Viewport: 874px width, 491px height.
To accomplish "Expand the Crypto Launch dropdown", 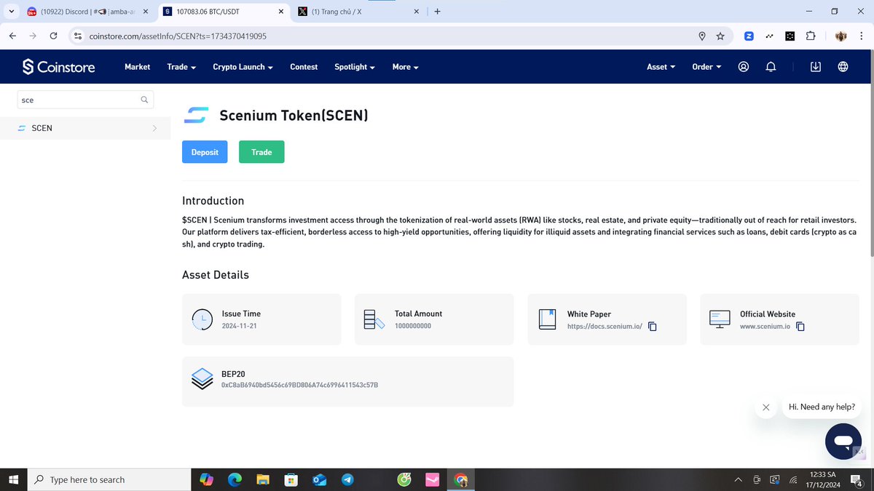I will [x=243, y=67].
